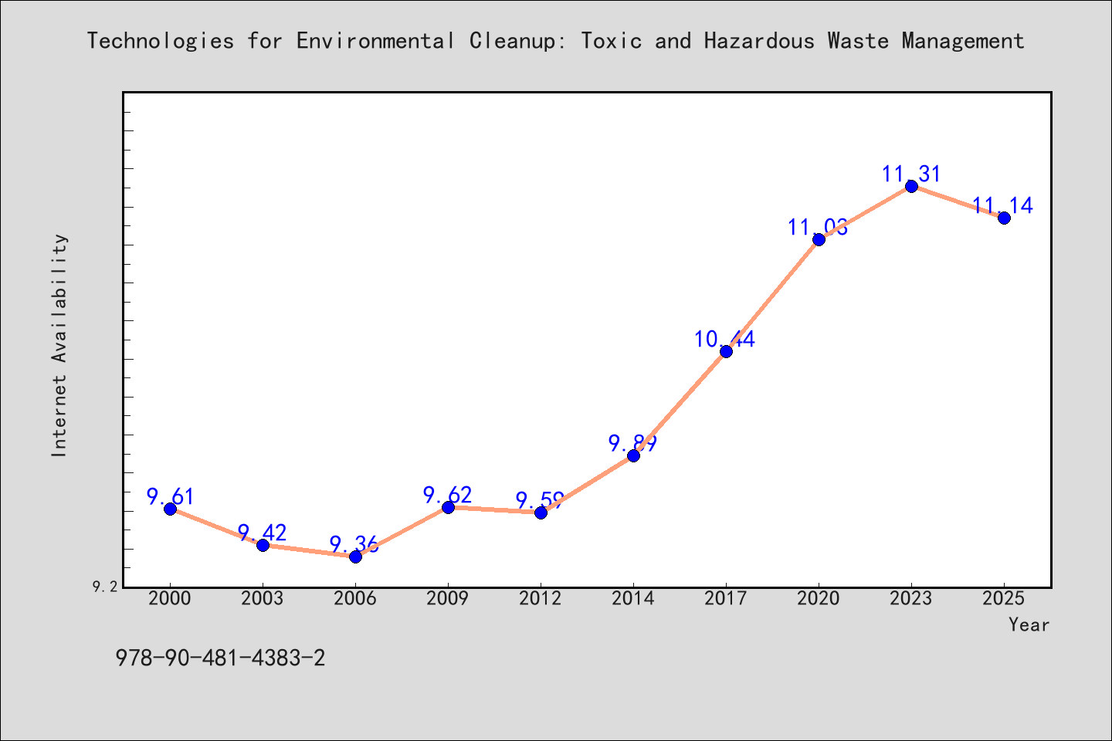Click the 2023 x-axis tick label

coord(911,599)
